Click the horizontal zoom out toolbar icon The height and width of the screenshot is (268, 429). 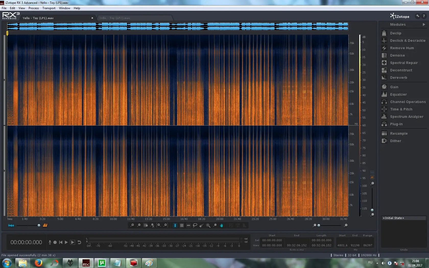tap(139, 225)
